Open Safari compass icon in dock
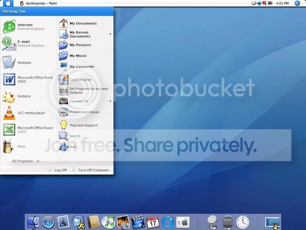The height and width of the screenshot is (230, 306). pos(48,222)
